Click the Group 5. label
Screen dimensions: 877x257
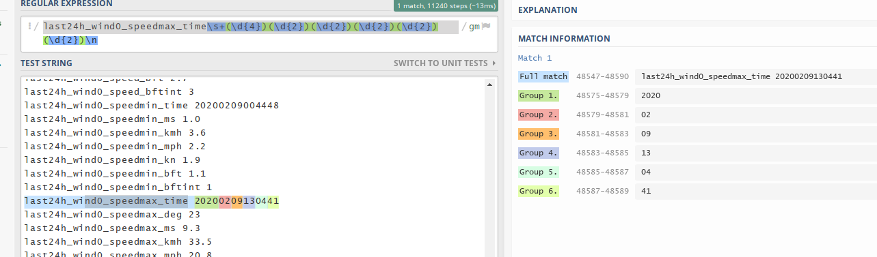(x=539, y=172)
